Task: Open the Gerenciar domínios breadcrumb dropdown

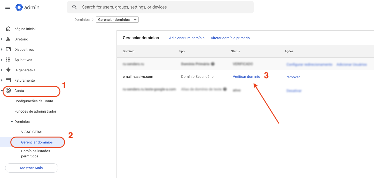Action: click(135, 20)
